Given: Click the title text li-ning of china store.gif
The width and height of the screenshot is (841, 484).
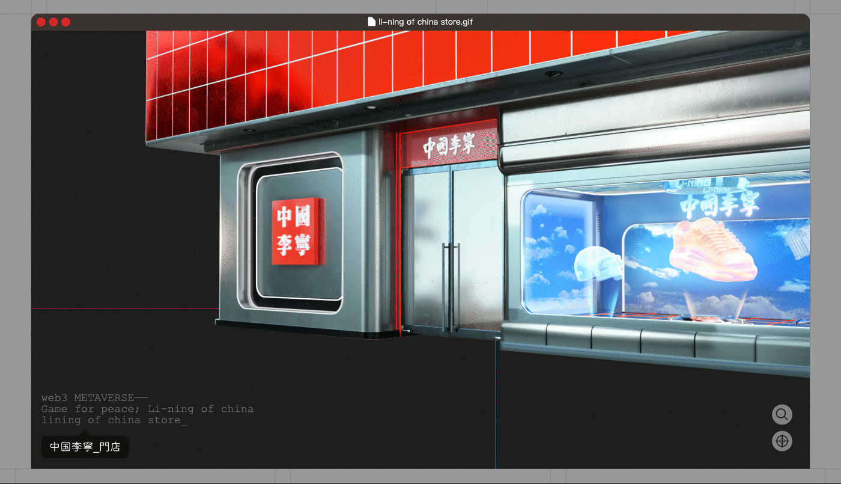Looking at the screenshot, I should pyautogui.click(x=426, y=22).
